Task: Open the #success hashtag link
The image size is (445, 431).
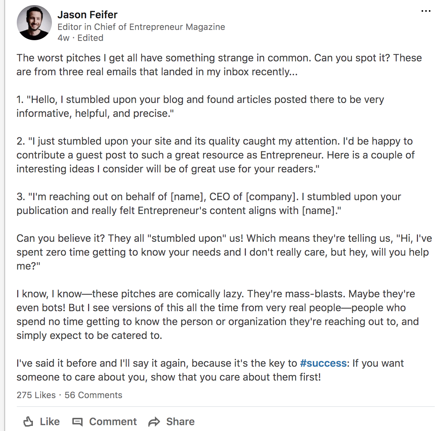Action: 323,363
